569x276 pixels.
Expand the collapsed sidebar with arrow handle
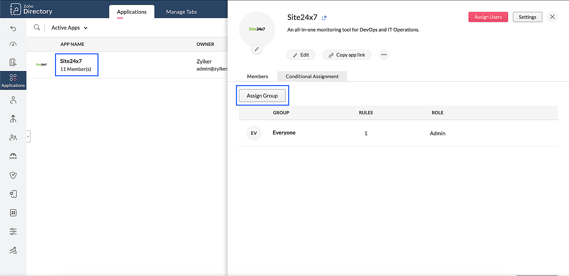[28, 136]
